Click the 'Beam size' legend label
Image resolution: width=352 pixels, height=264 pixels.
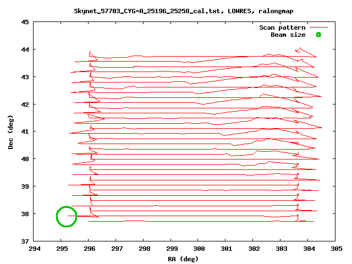pyautogui.click(x=288, y=35)
